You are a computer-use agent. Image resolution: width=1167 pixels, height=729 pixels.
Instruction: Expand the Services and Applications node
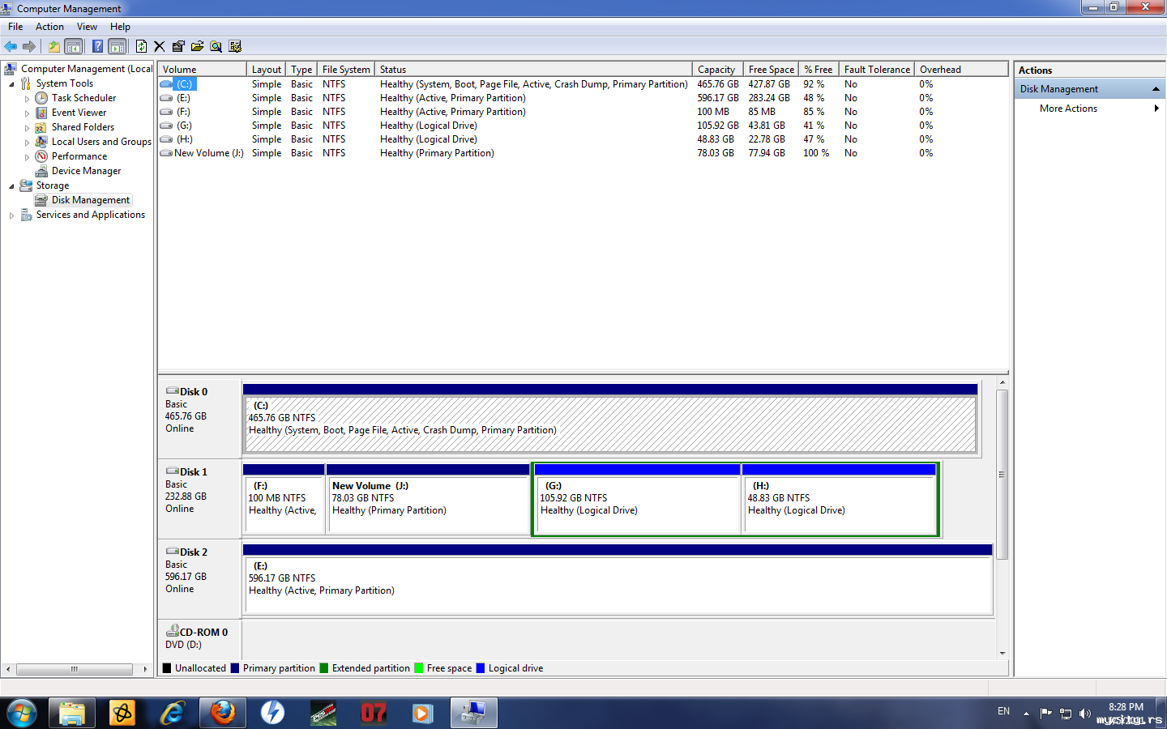(x=11, y=215)
